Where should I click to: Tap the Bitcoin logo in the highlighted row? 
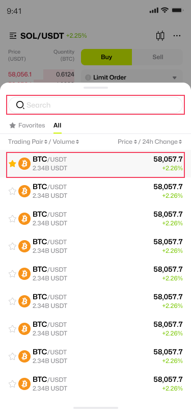click(24, 164)
